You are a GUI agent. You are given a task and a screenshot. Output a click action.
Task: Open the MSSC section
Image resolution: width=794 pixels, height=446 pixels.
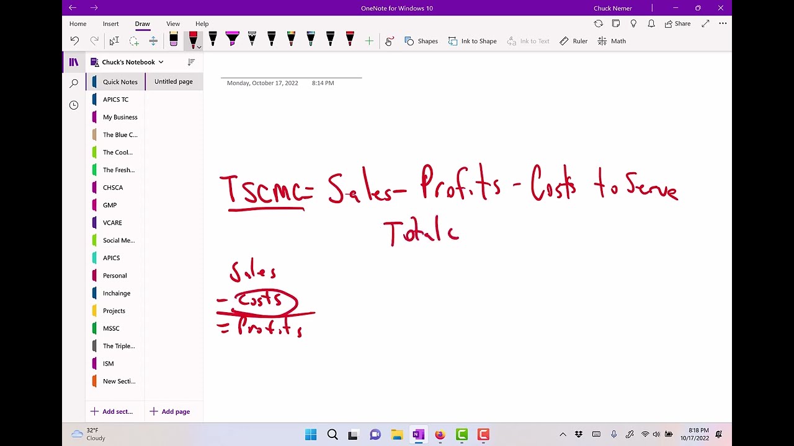[115, 329]
